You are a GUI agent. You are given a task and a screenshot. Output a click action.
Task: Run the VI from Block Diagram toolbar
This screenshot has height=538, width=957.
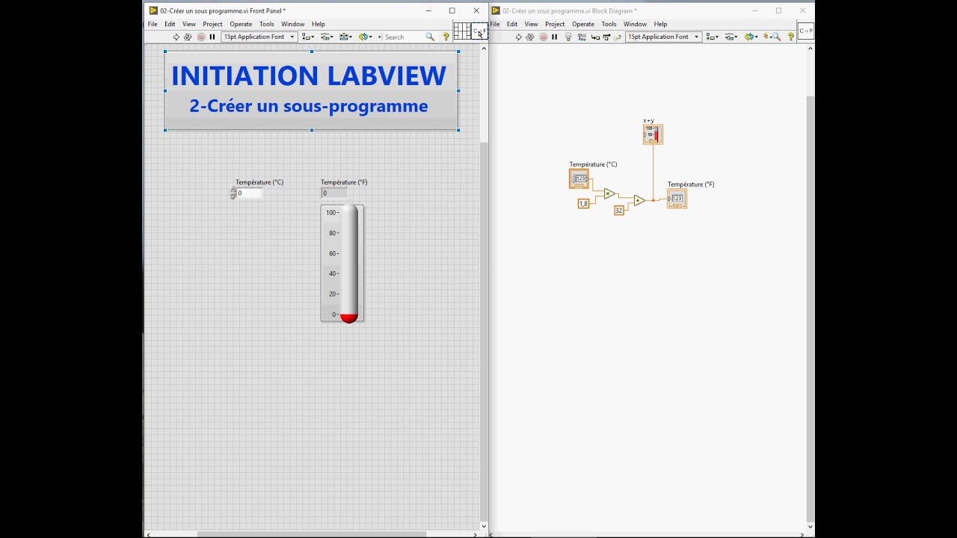click(518, 37)
